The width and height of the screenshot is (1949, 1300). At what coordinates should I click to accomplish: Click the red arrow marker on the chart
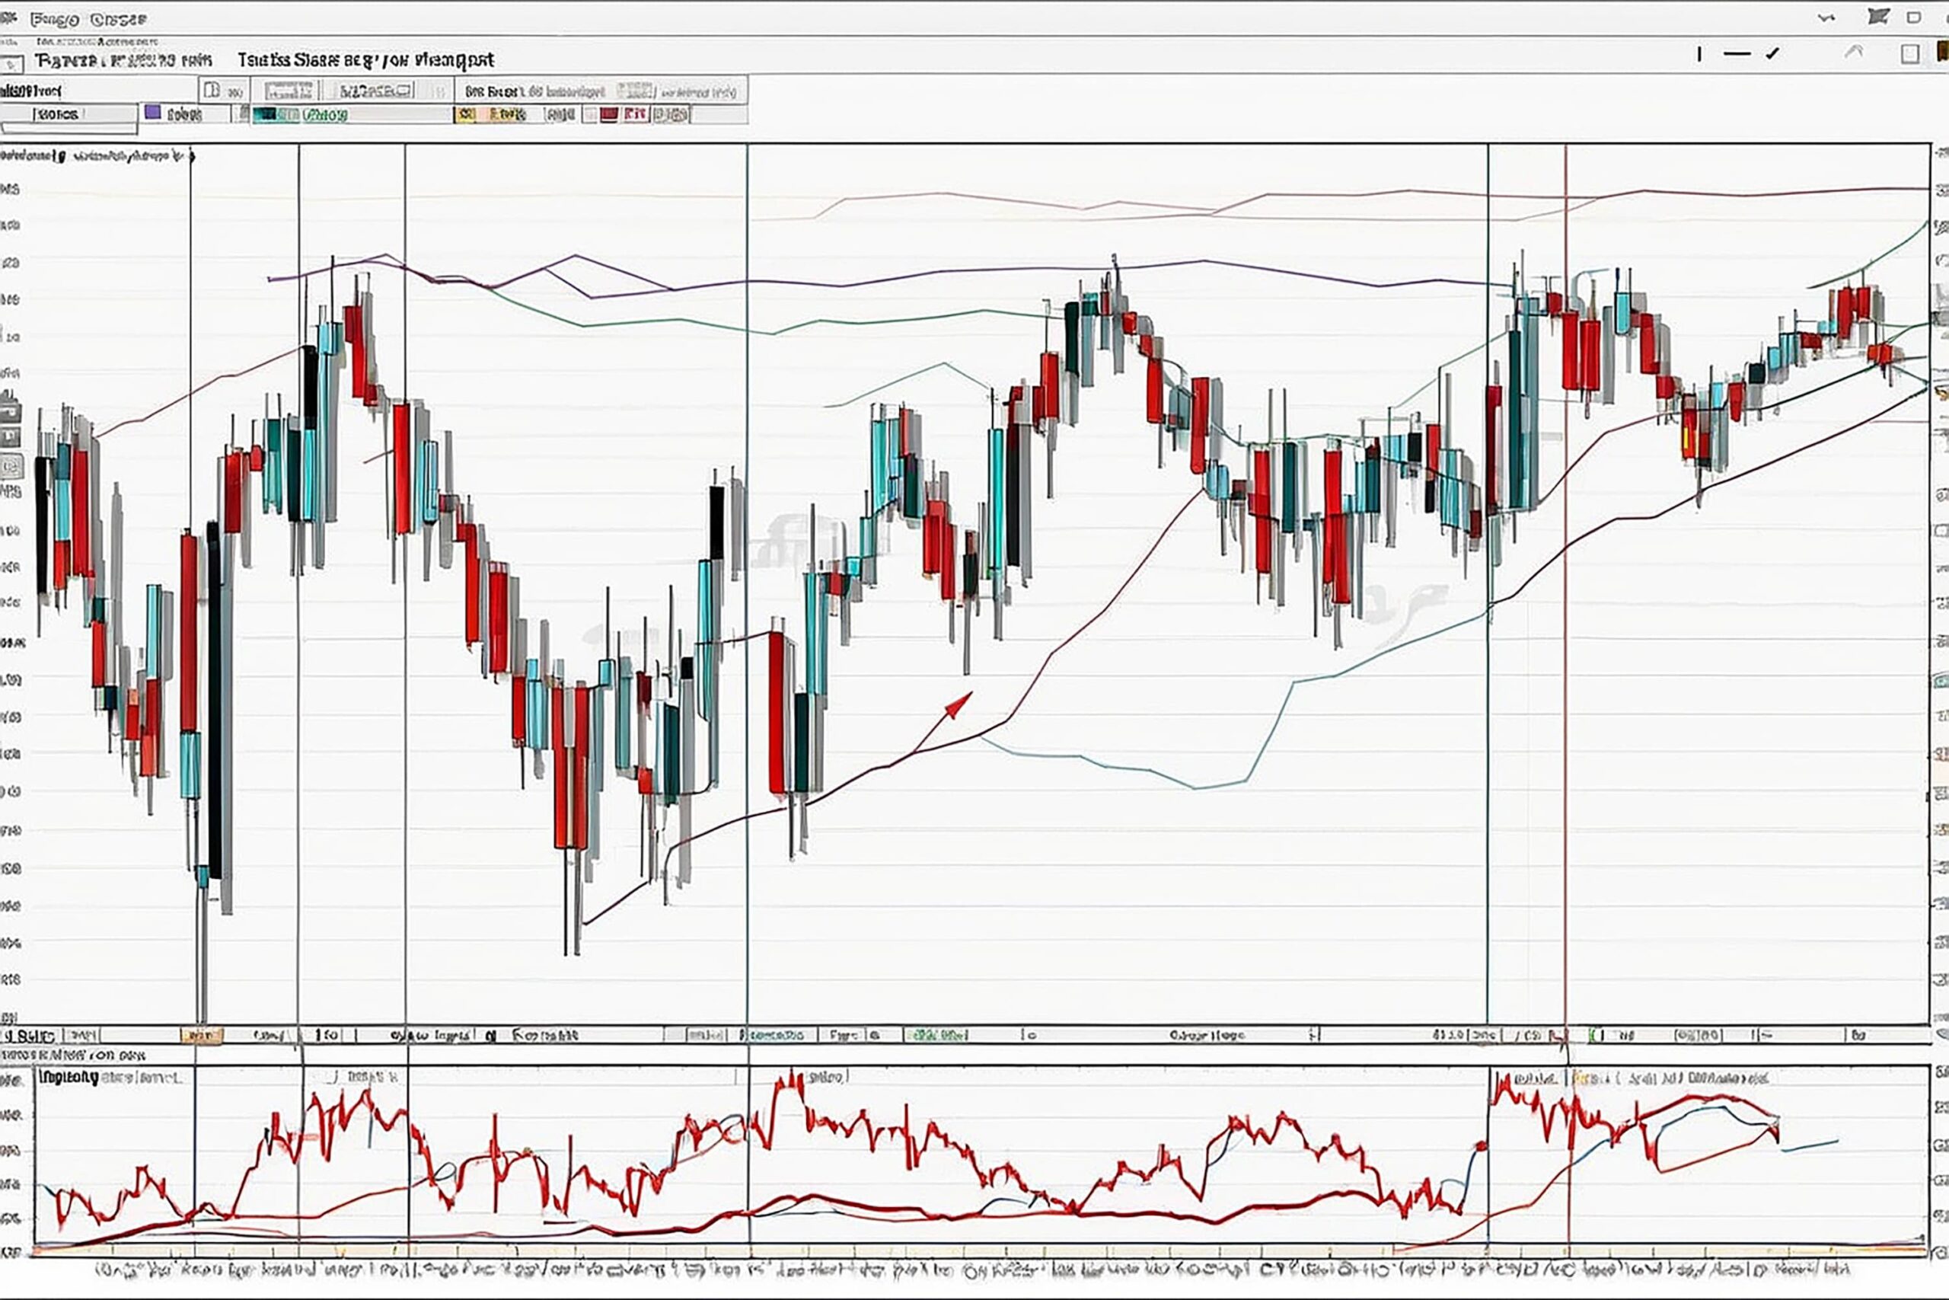(x=958, y=707)
